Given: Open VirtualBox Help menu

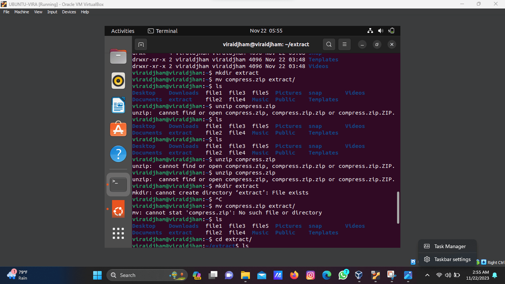Looking at the screenshot, I should 85,12.
